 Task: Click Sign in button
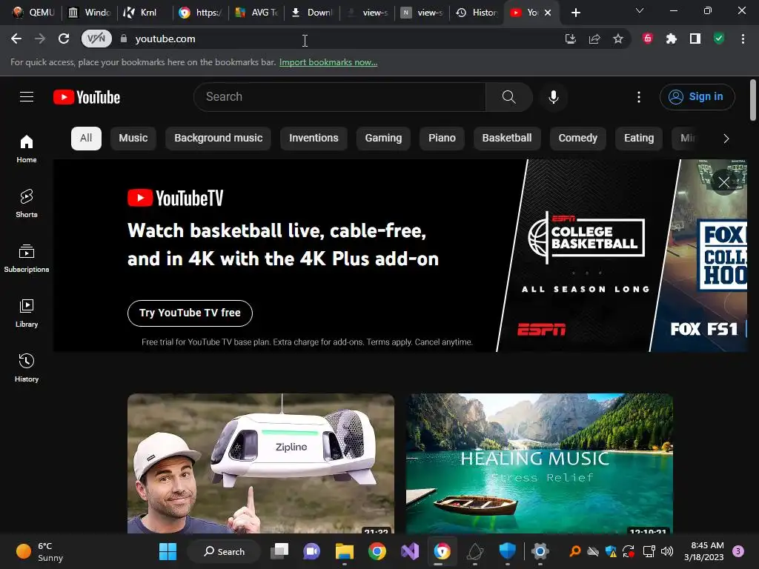click(697, 97)
